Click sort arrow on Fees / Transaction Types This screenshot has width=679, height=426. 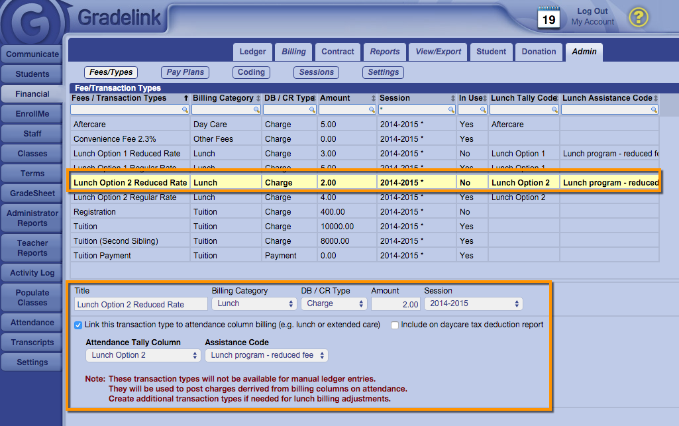[x=185, y=99]
